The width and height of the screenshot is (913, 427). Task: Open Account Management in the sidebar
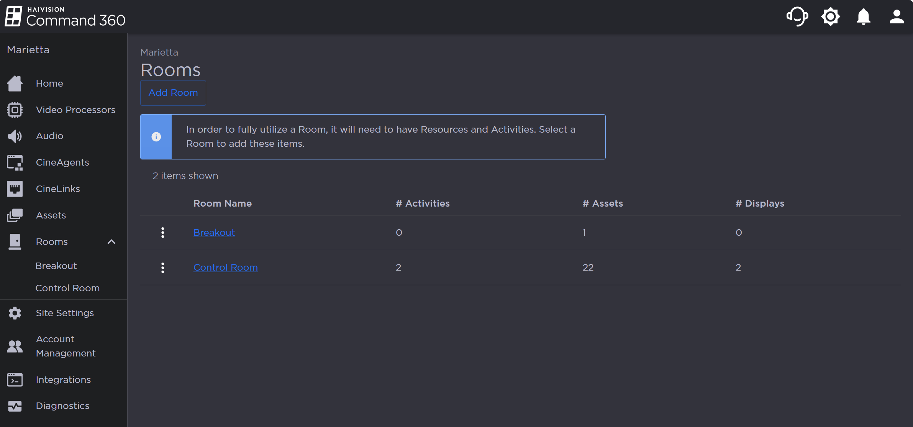pyautogui.click(x=66, y=346)
